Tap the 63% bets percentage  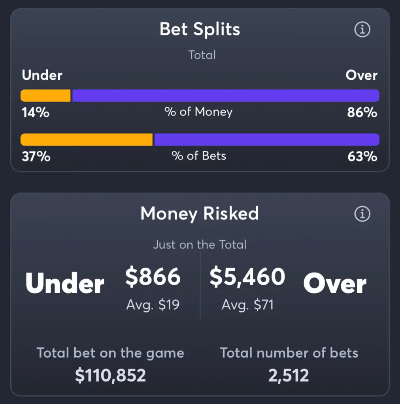coord(362,156)
